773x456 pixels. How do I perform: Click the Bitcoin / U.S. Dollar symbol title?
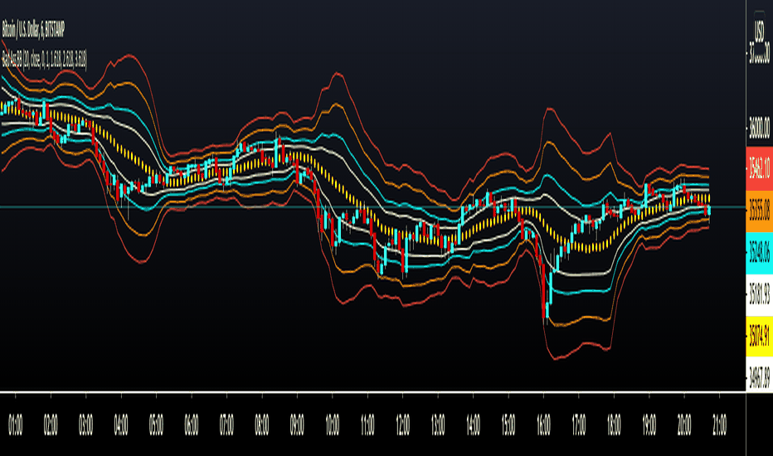pyautogui.click(x=33, y=30)
